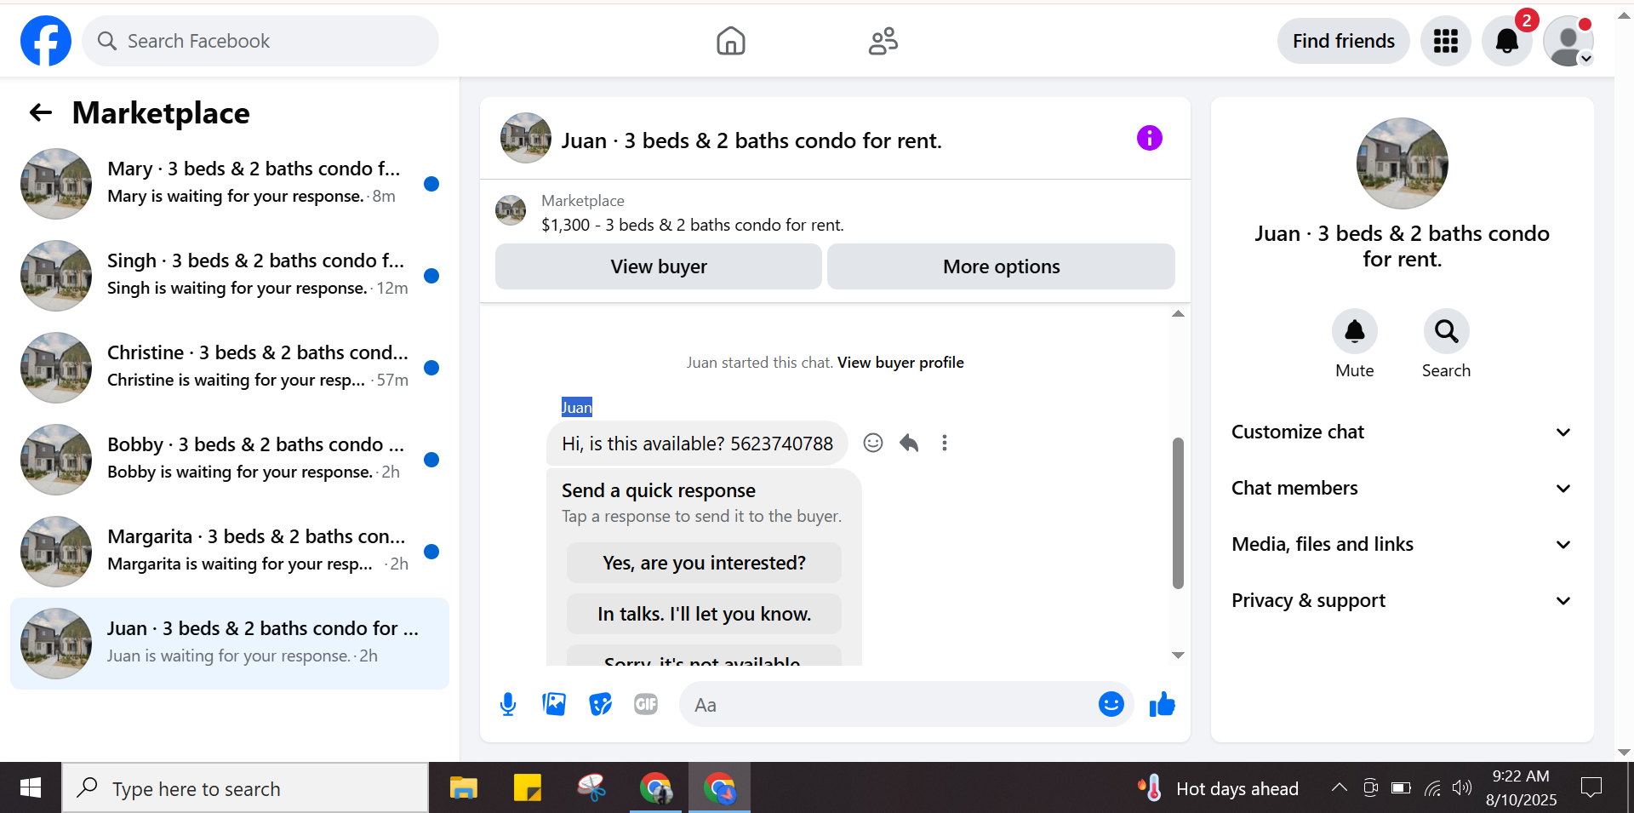The image size is (1634, 813).
Task: Open the account profile menu
Action: pyautogui.click(x=1568, y=41)
